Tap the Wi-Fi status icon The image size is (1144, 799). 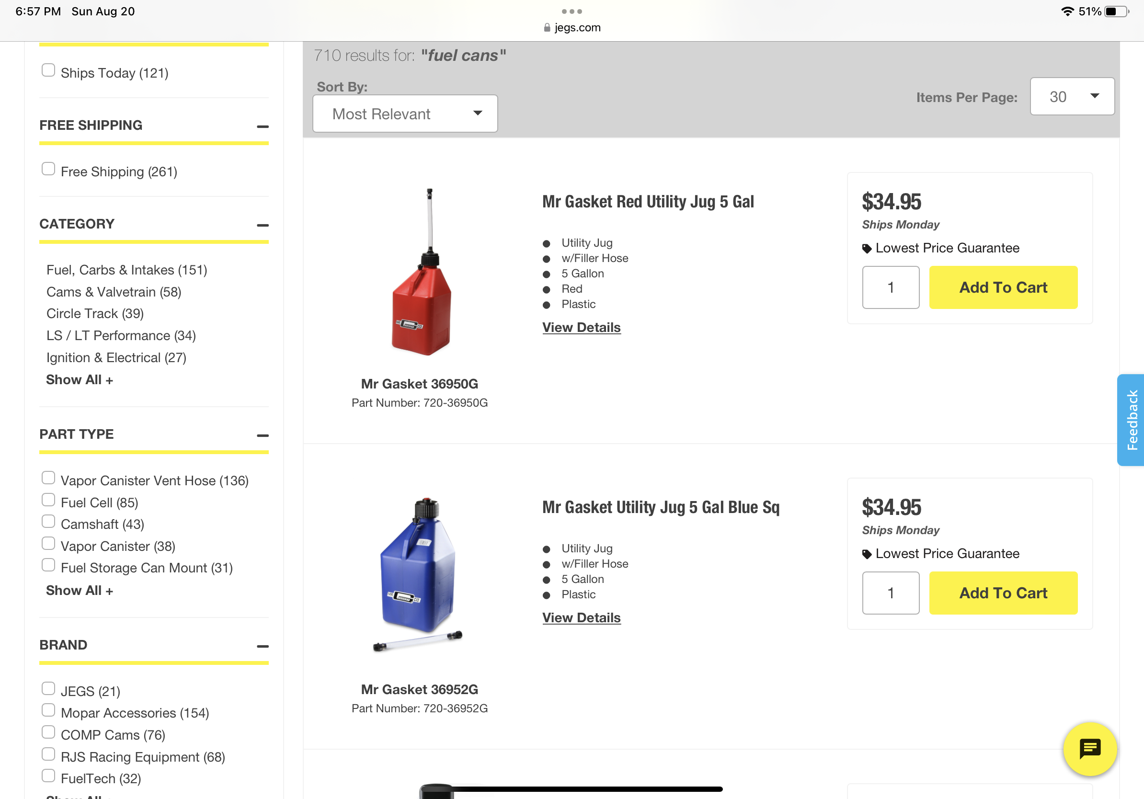point(1067,11)
